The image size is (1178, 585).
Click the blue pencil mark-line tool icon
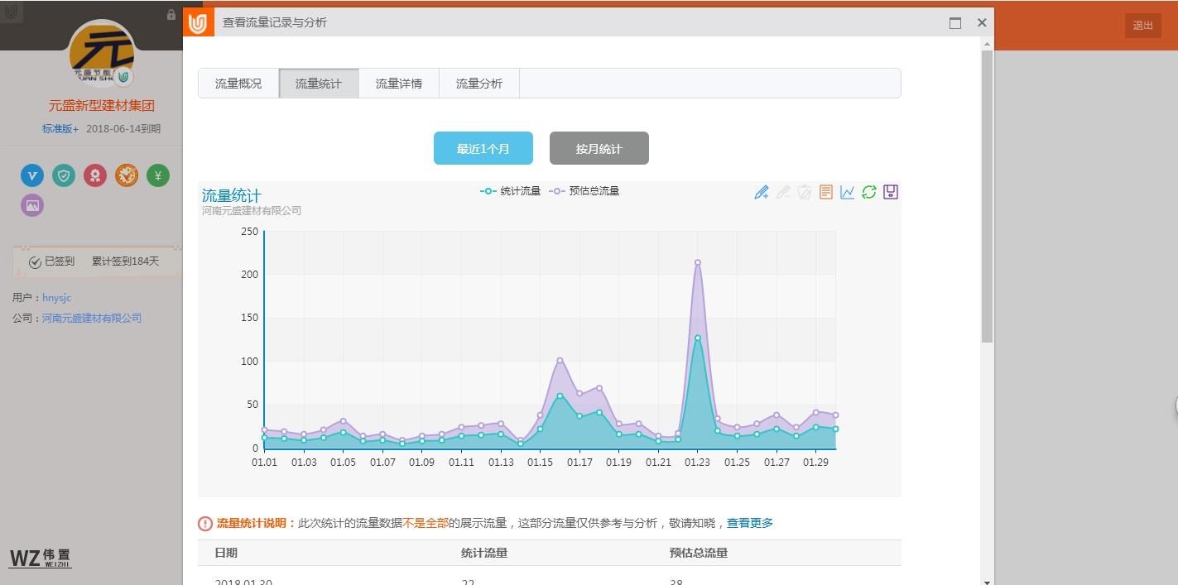pos(762,192)
